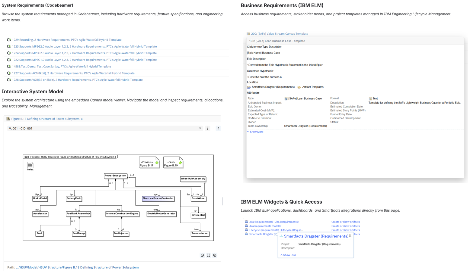470x271 pixels.
Task: Click requirement icon beside 1222:Supports MPEG1.0
Action: pos(9,60)
